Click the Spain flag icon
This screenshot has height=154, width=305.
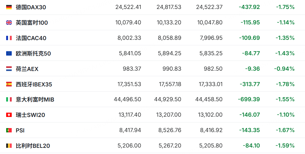click(9, 84)
